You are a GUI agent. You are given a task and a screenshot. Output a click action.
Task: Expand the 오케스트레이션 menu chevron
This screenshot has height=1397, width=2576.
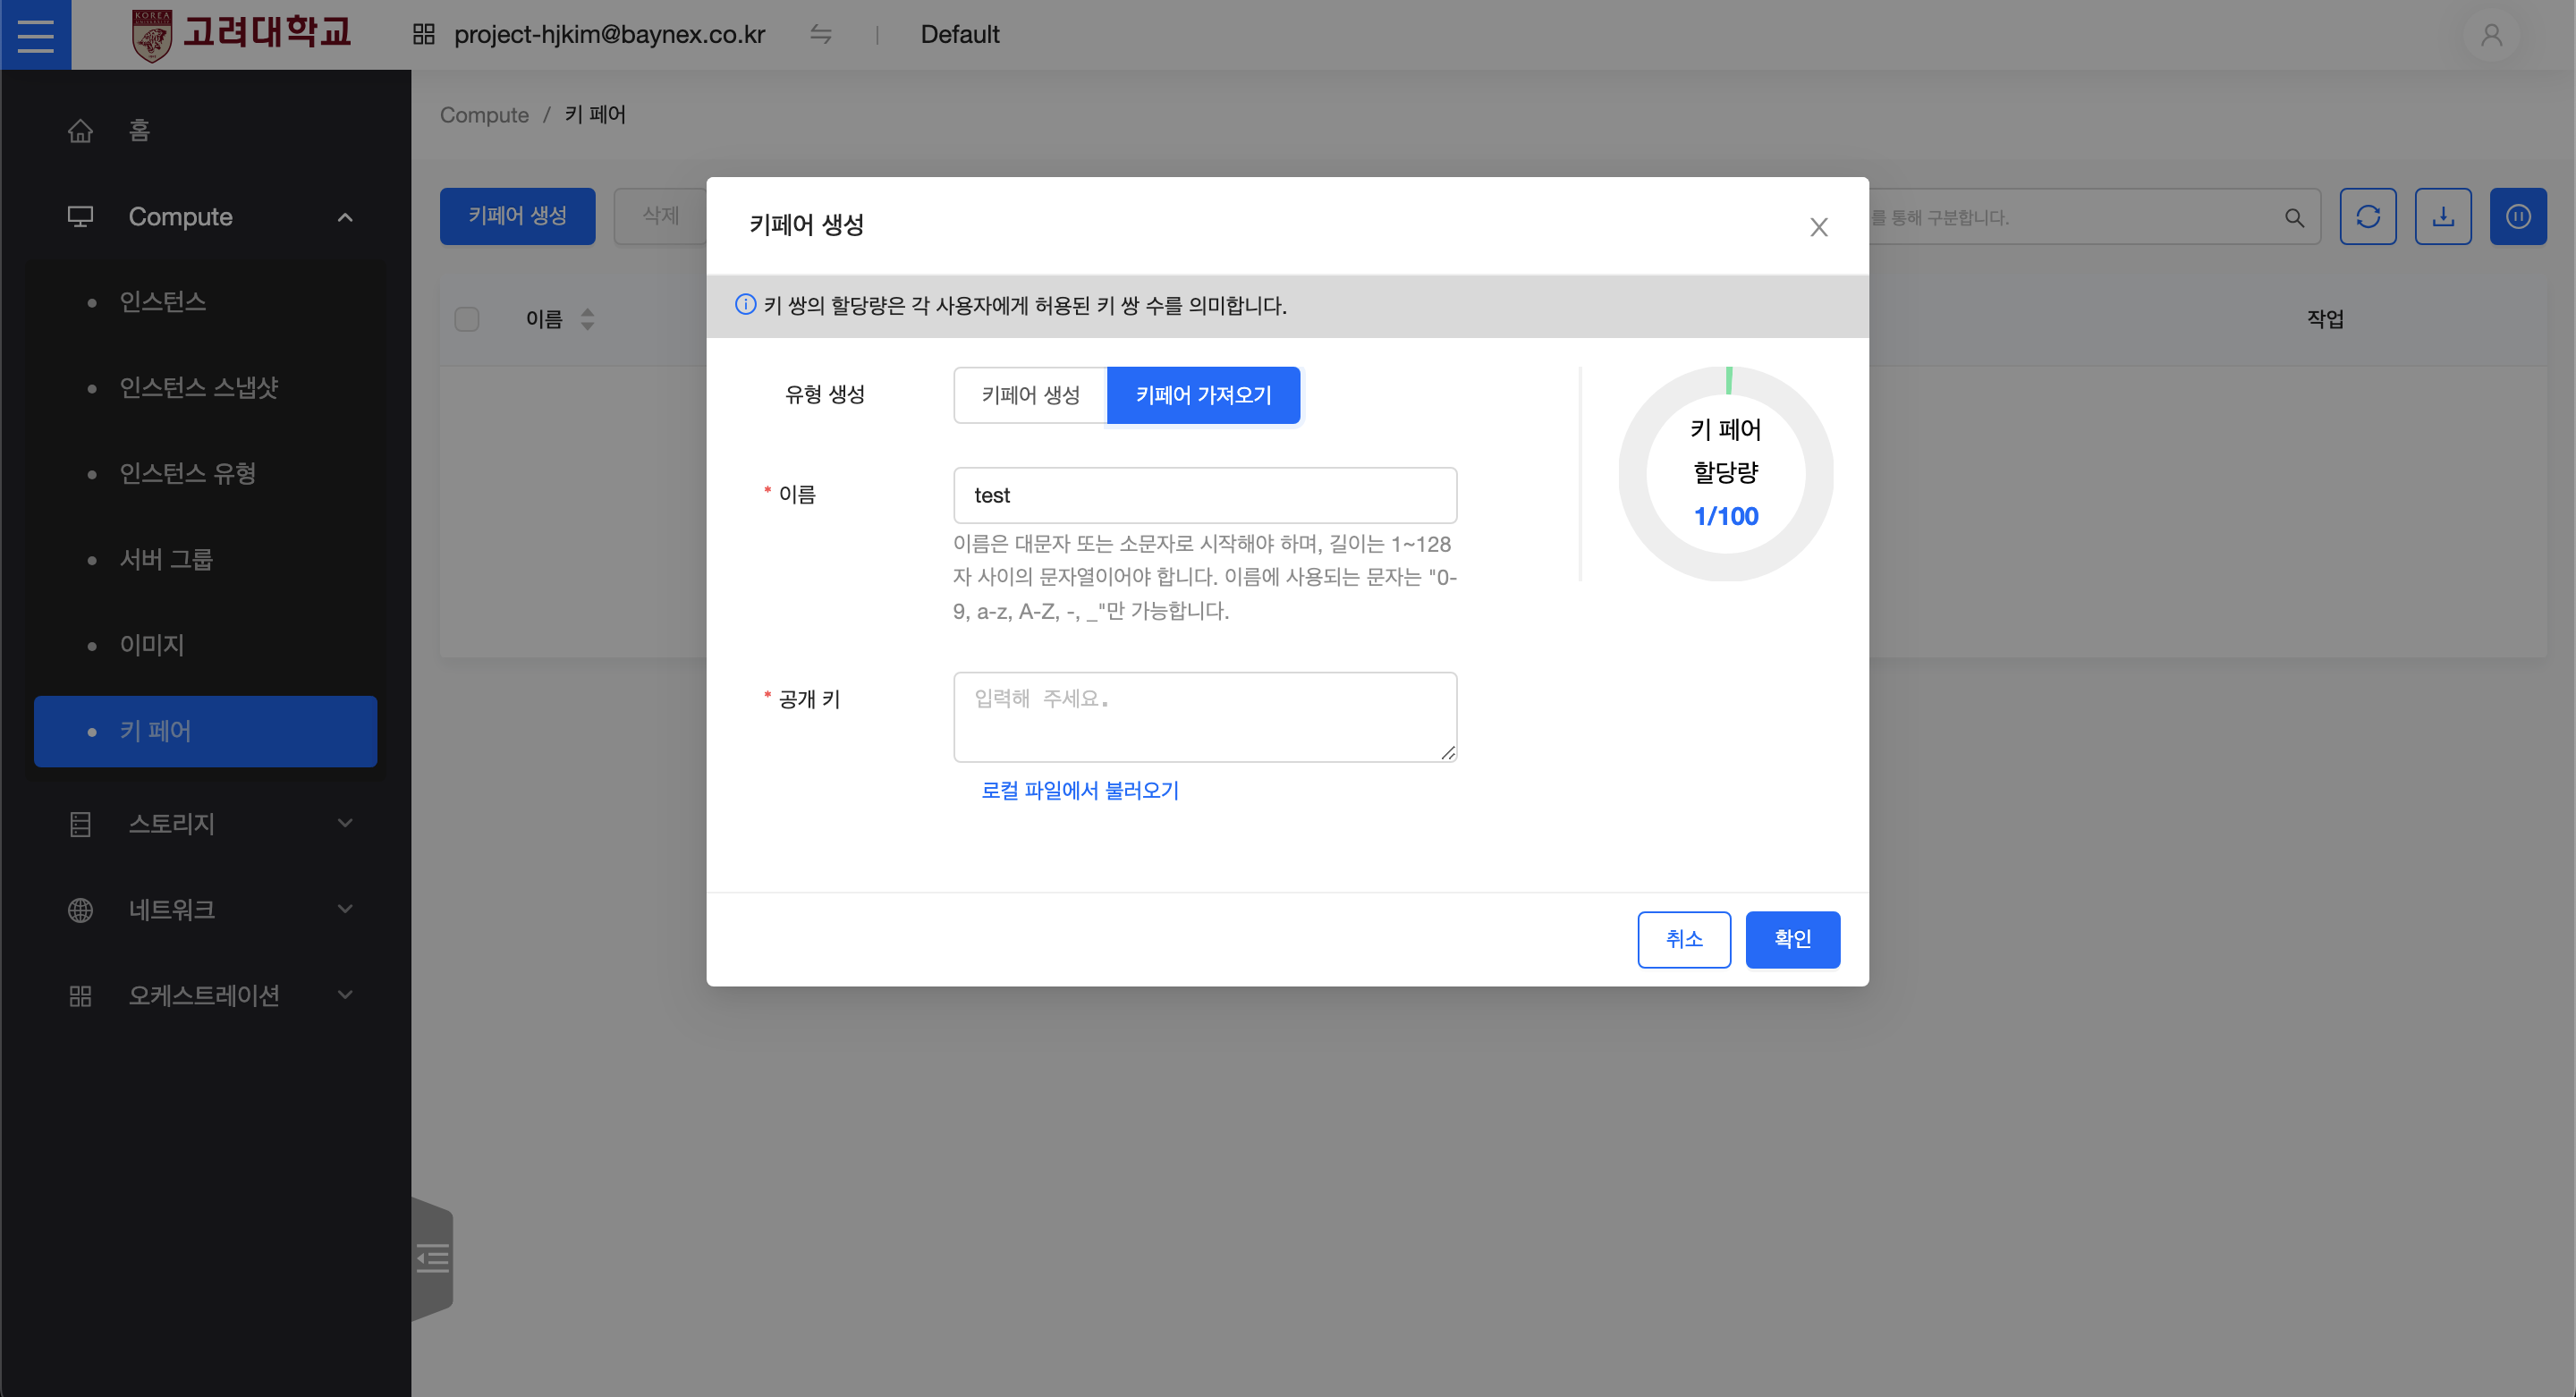pyautogui.click(x=345, y=995)
